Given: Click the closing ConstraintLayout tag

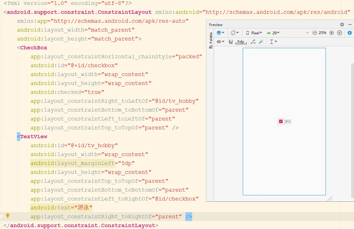Looking at the screenshot, I should pyautogui.click(x=81, y=225).
